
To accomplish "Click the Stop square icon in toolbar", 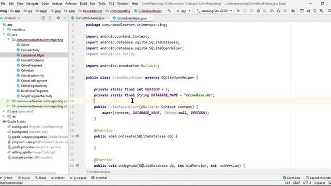I will pyautogui.click(x=285, y=11).
